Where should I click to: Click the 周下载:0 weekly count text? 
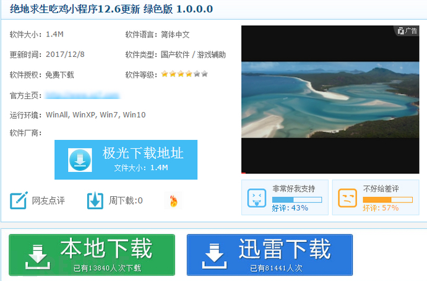click(126, 201)
